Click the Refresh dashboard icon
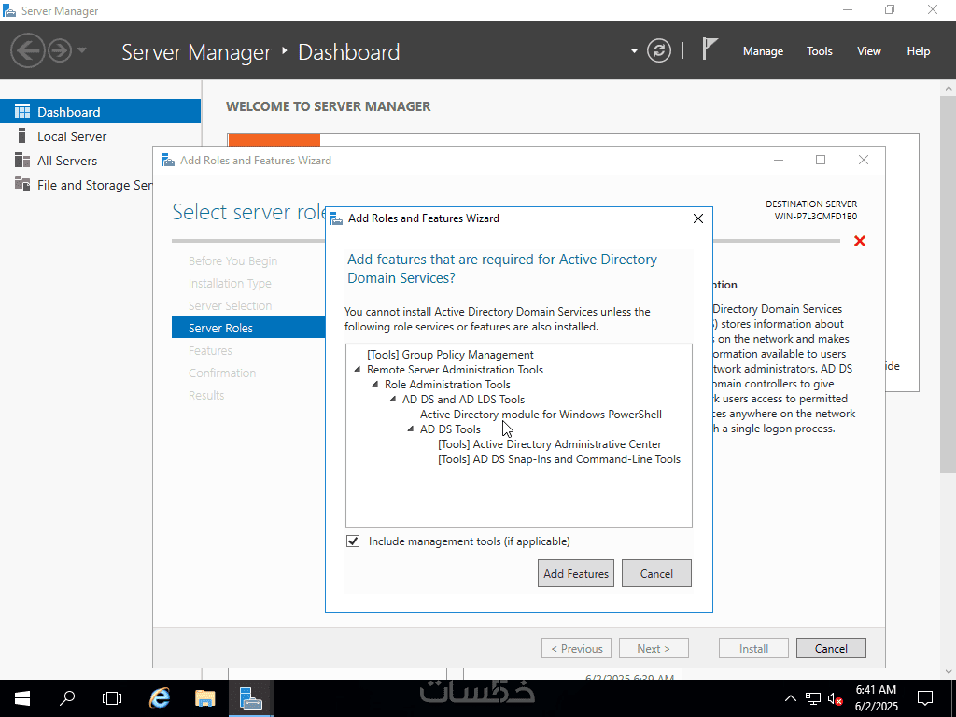956x717 pixels. (x=658, y=50)
